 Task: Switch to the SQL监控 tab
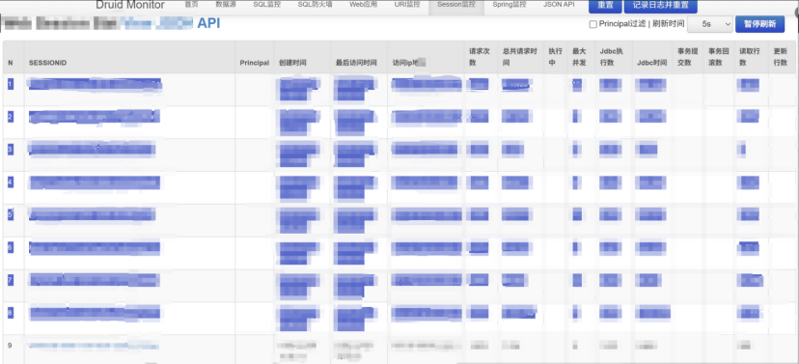267,5
